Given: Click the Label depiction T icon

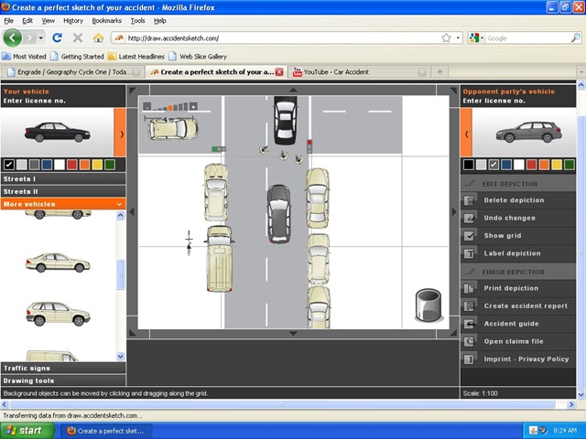Looking at the screenshot, I should click(469, 253).
